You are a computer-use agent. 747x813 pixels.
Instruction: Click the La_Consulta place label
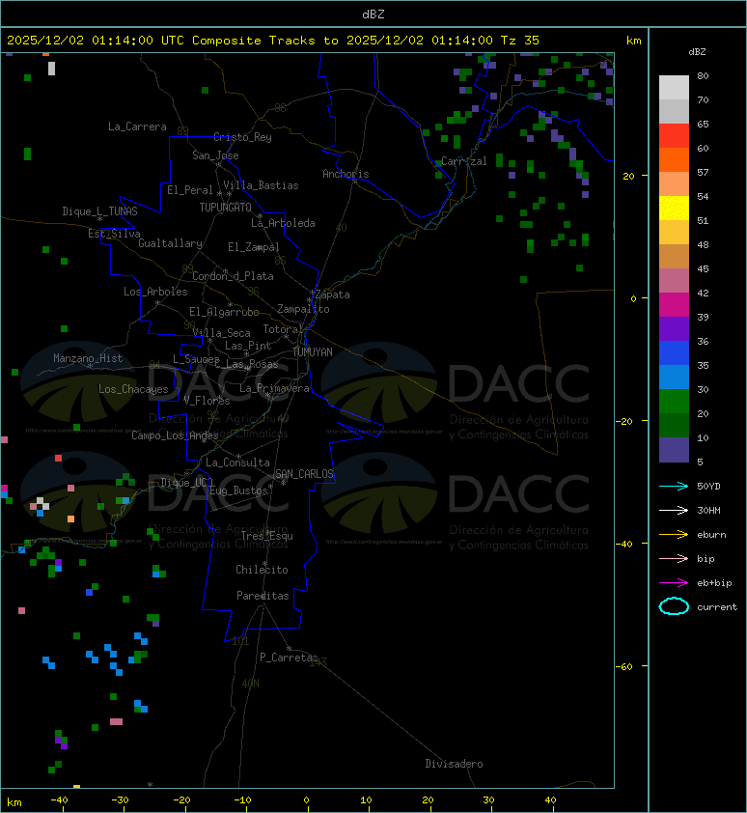(x=237, y=463)
